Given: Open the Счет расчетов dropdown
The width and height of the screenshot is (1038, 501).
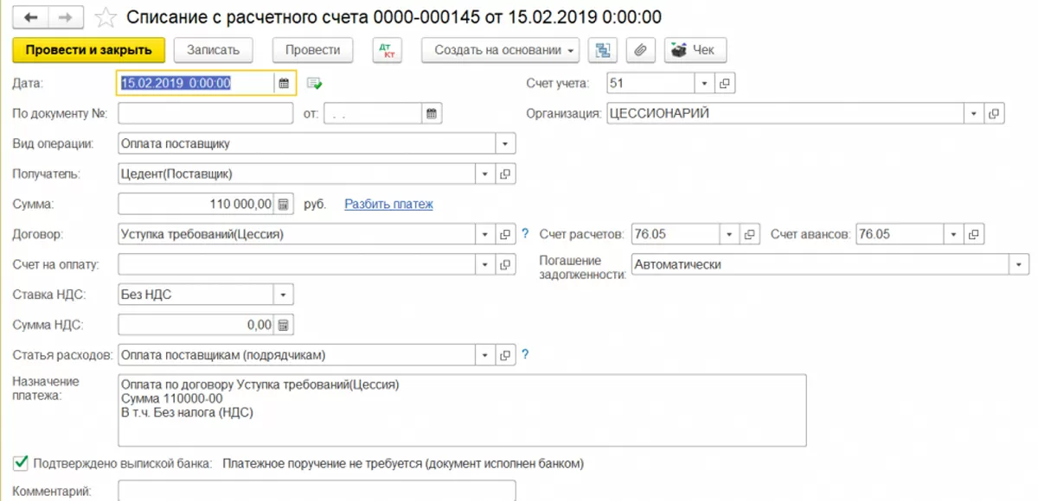Looking at the screenshot, I should pos(730,234).
